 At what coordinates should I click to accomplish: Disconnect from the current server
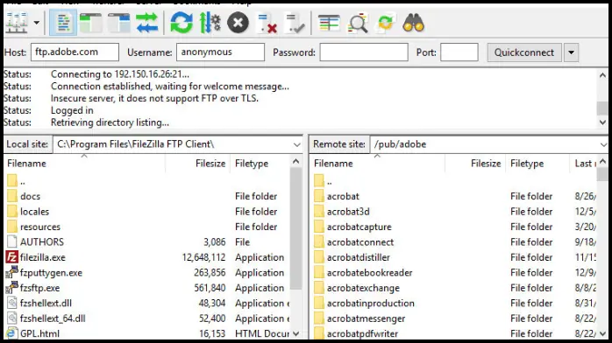[x=267, y=23]
